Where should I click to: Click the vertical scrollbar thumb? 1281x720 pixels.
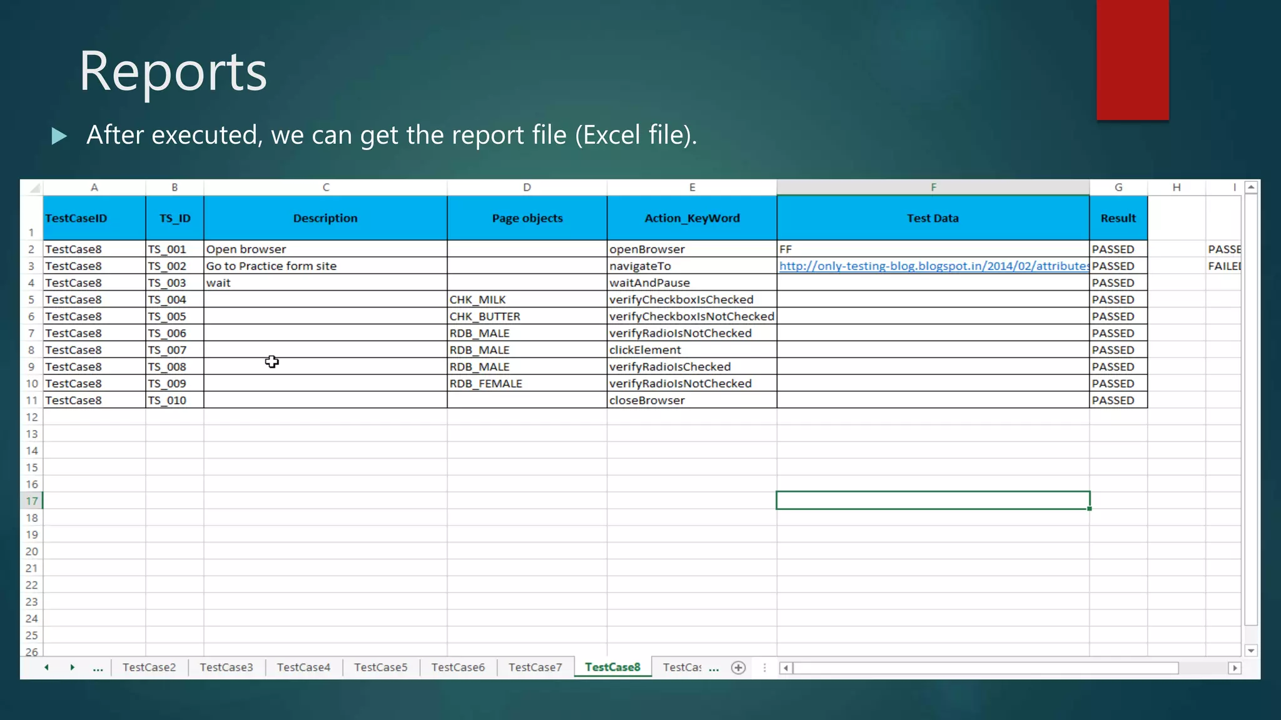pos(1251,409)
